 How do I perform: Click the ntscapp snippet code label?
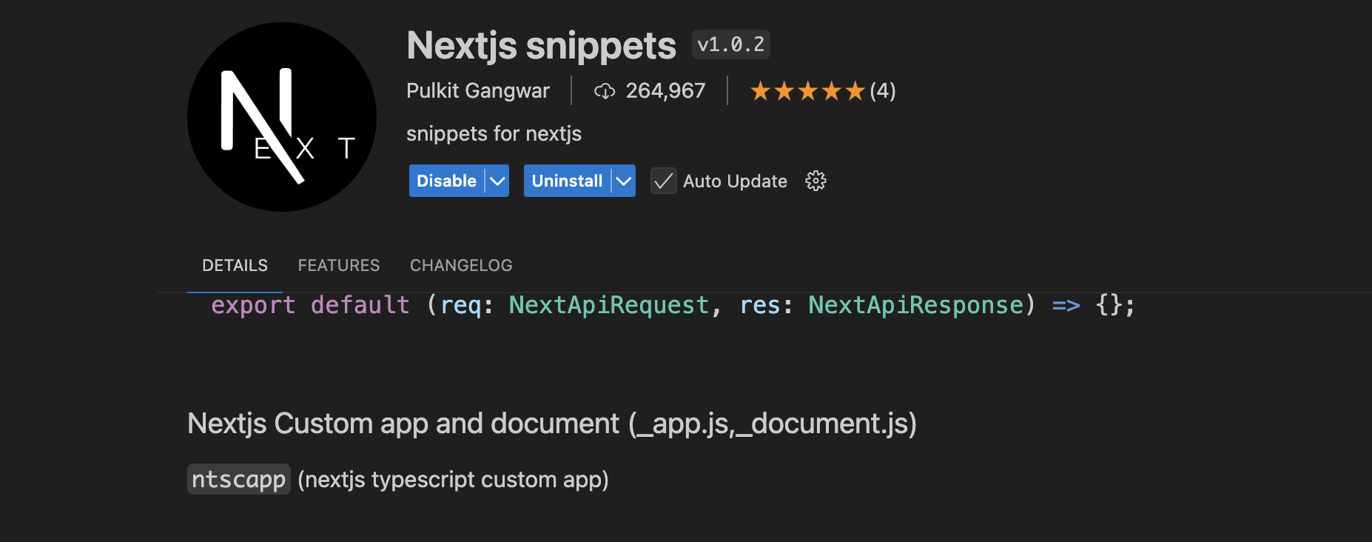point(238,479)
